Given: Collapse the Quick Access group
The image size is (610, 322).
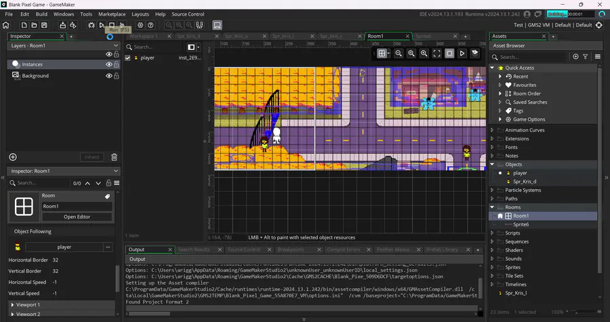Looking at the screenshot, I should (x=492, y=68).
